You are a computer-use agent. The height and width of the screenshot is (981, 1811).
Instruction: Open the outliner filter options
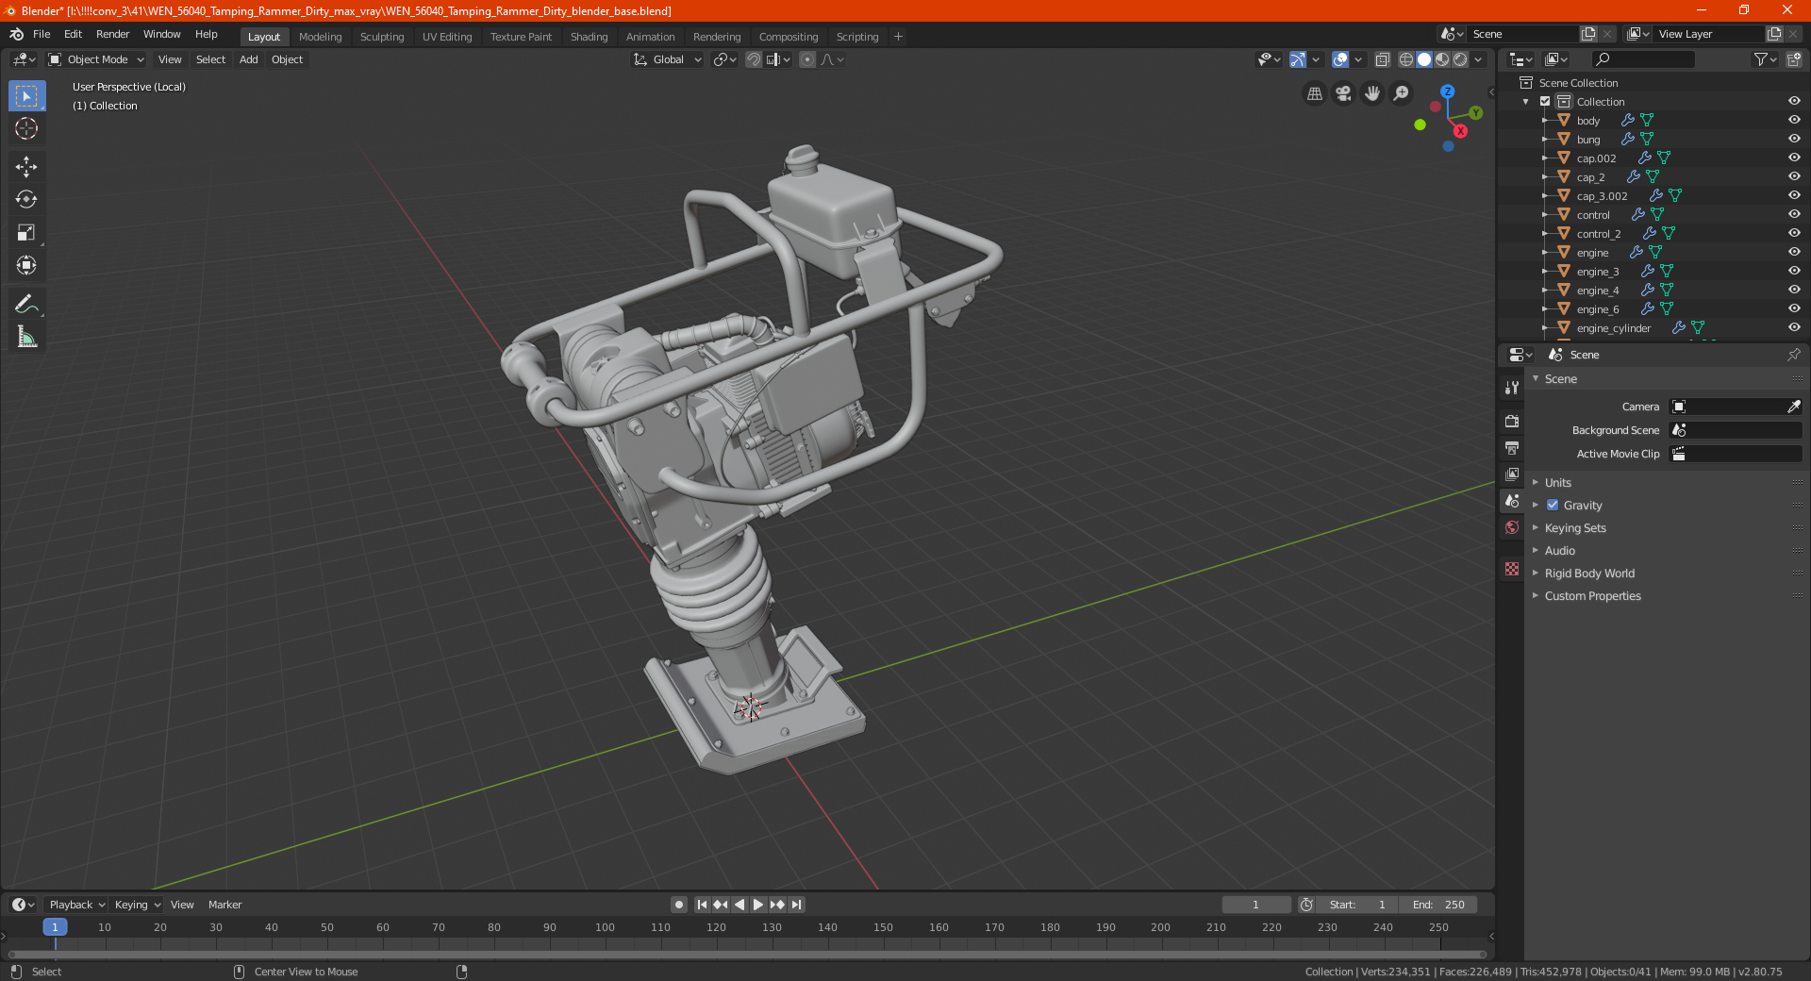click(x=1764, y=59)
